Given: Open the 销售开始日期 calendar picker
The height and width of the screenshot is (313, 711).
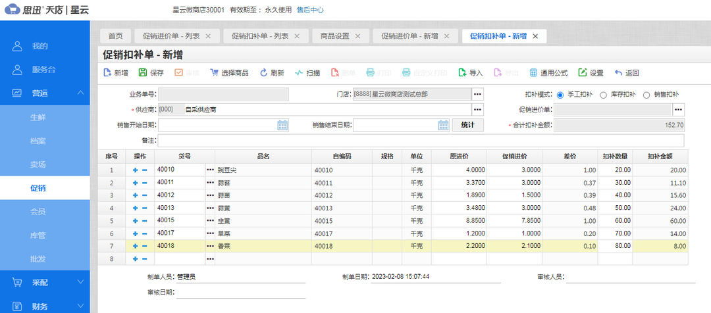Looking at the screenshot, I should point(282,125).
